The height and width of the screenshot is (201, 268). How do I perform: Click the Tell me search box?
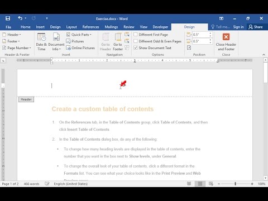[x=221, y=27]
